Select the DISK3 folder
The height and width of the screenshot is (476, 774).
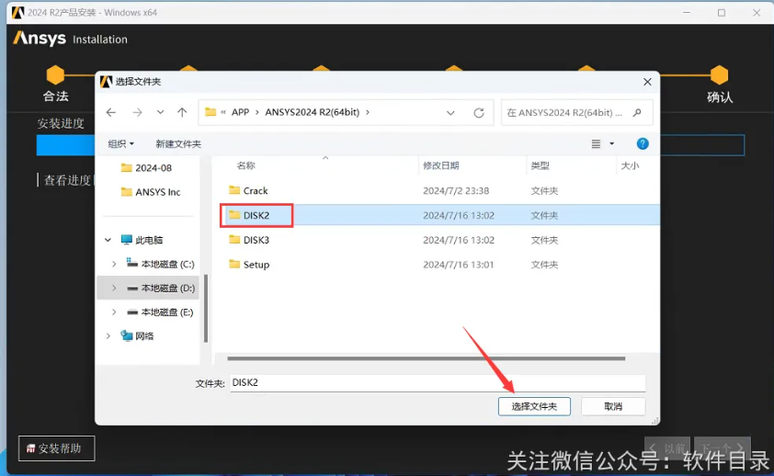(x=256, y=240)
